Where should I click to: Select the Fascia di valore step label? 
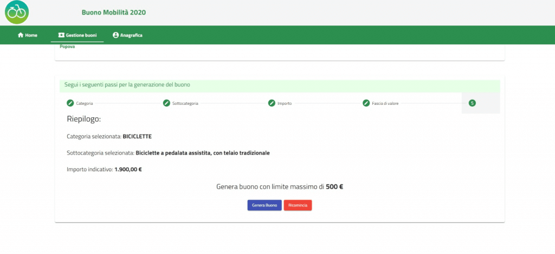385,103
